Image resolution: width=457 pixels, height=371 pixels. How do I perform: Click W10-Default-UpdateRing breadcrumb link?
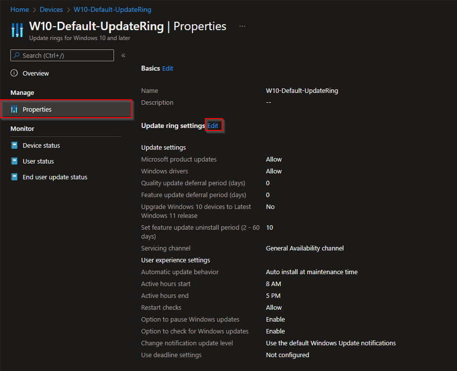113,9
